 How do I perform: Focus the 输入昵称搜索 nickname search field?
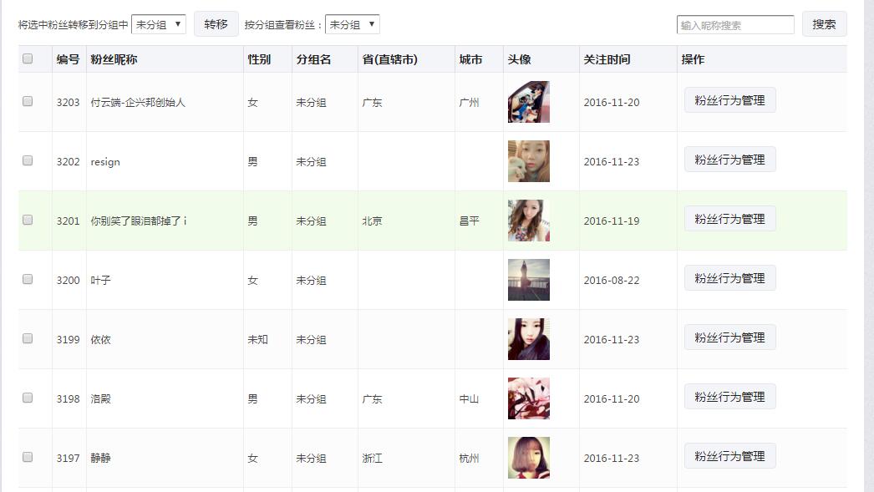(735, 25)
